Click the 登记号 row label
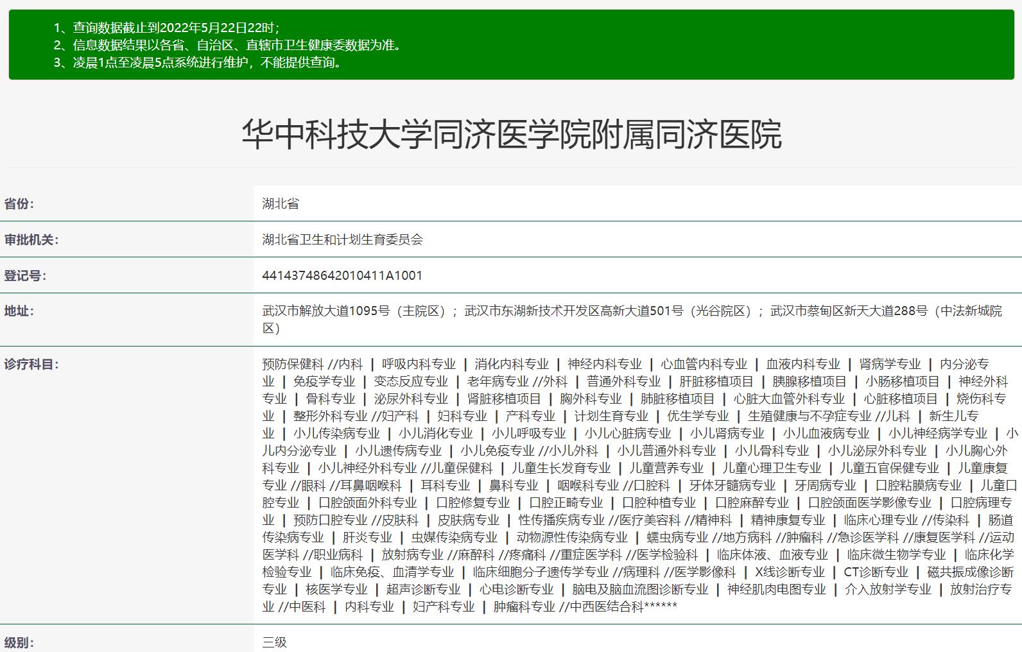Viewport: 1022px width, 652px height. 26,276
